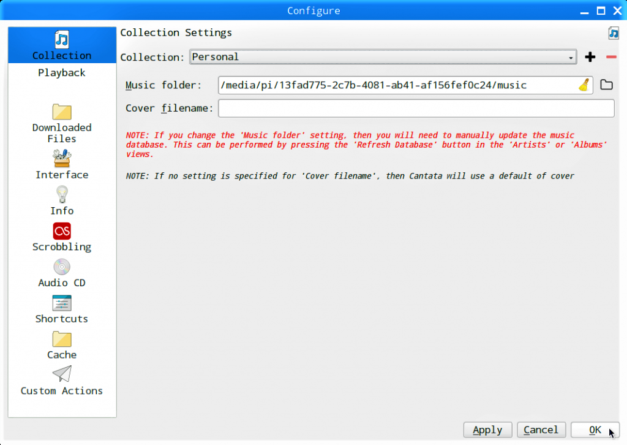Select the Audio CD disc icon
The height and width of the screenshot is (445, 627).
(x=62, y=267)
